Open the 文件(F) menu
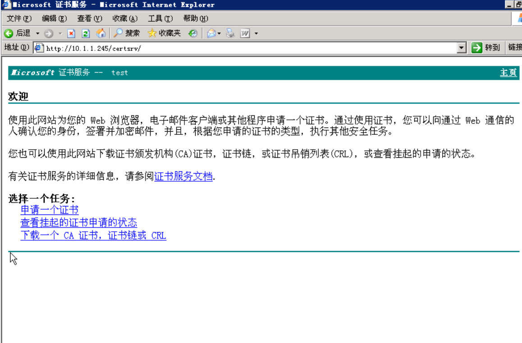 tap(19, 18)
